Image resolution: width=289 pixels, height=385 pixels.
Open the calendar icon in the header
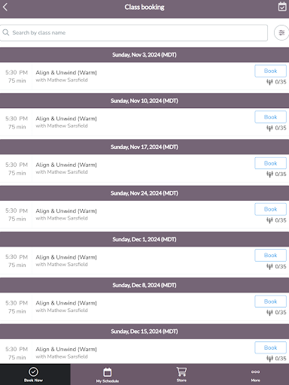pyautogui.click(x=282, y=7)
